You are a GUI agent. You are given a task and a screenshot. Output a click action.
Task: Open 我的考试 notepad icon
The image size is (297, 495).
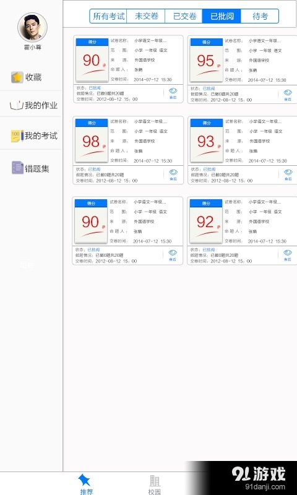[x=17, y=136]
